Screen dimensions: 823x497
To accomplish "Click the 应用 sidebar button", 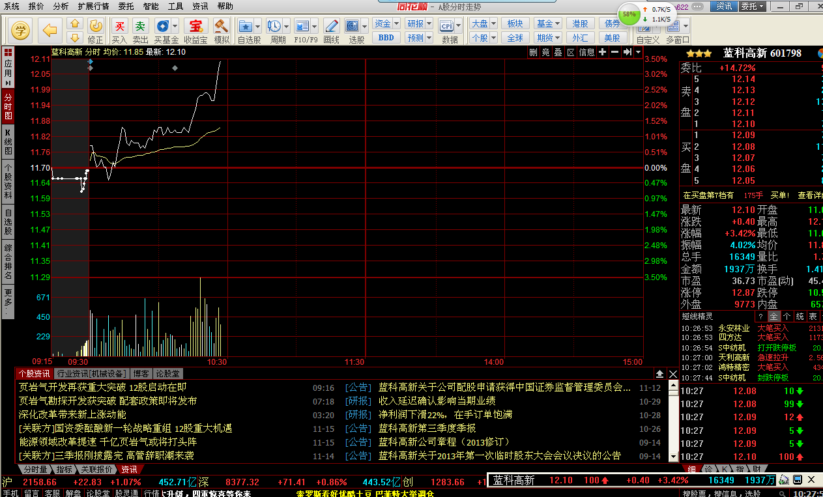I will click(x=8, y=68).
